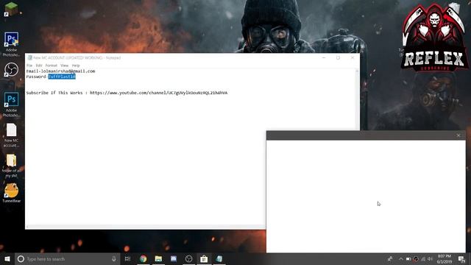Close the Notepad window
The image size is (471, 265).
[x=353, y=57]
